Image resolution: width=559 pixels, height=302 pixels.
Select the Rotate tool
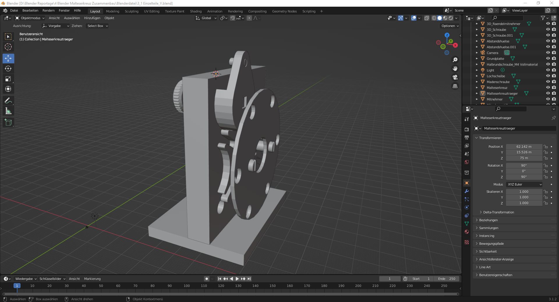8,69
